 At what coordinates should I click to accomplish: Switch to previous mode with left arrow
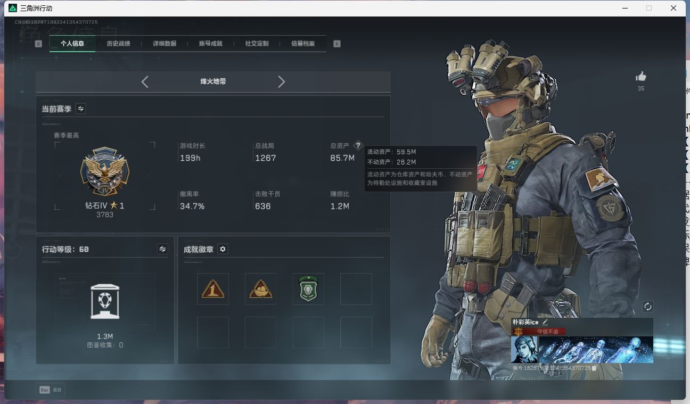(145, 81)
